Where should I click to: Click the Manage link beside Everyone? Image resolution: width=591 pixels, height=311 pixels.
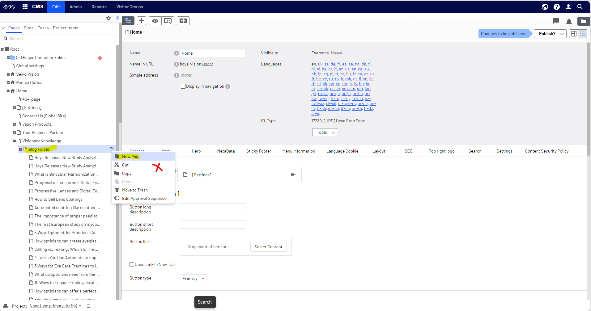[337, 53]
